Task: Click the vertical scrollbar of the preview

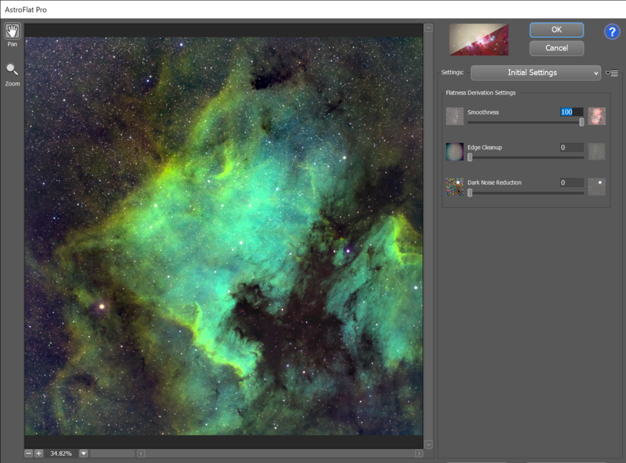Action: [x=428, y=235]
